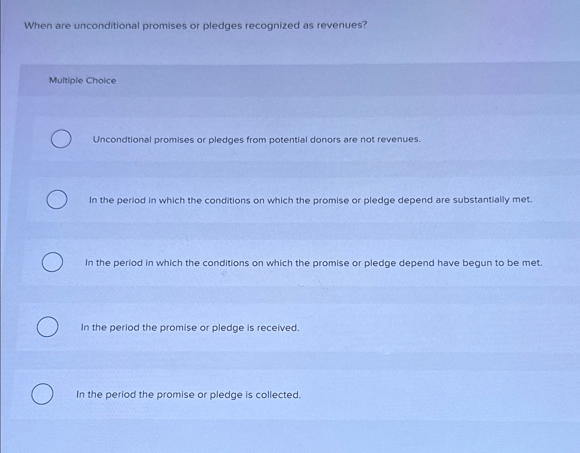Click the 'Multiple Choice' label
Screen dimensions: 580x453
(x=82, y=81)
